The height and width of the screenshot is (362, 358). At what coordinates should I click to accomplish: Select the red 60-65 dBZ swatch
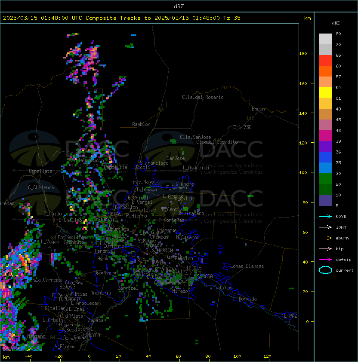coord(325,61)
